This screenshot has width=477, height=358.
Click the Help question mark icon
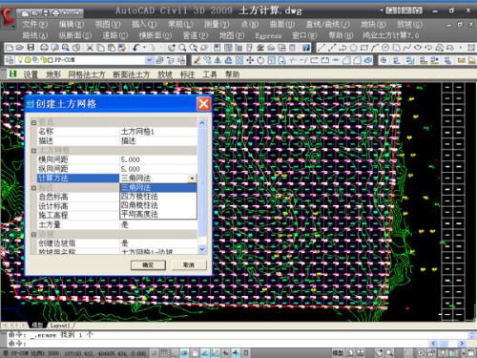[306, 48]
